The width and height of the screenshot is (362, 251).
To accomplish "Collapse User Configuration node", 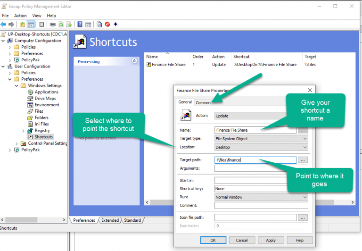I will pyautogui.click(x=3, y=67).
